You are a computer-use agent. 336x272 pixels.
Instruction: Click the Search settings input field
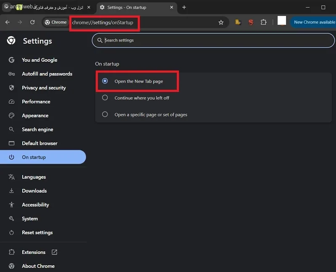click(x=213, y=40)
